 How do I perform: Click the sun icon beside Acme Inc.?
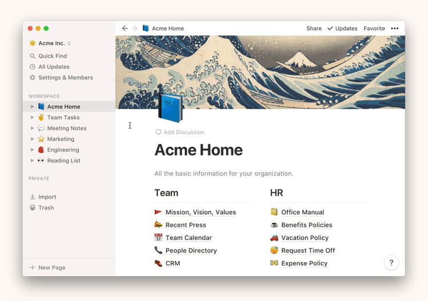33,43
